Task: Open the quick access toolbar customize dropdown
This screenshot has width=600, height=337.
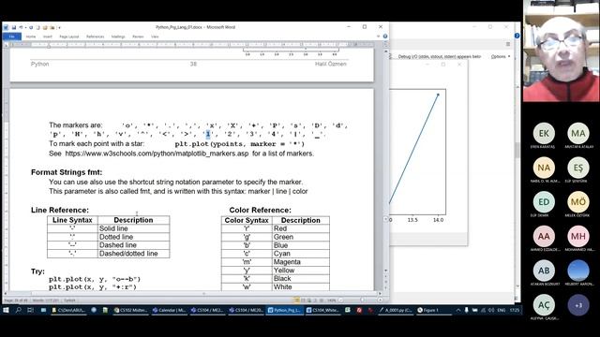Action: [59, 27]
